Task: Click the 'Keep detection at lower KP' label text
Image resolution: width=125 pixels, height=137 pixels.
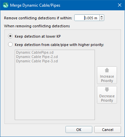Action: (x=38, y=36)
